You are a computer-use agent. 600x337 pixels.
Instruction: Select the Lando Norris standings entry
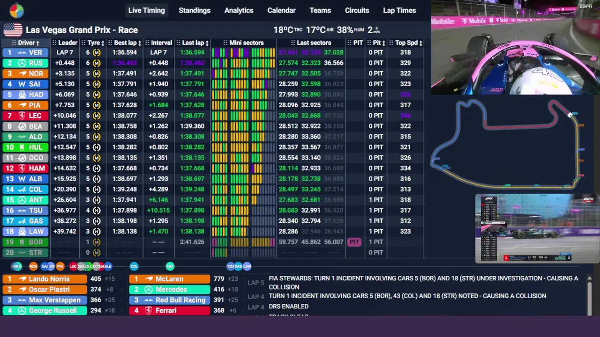pos(45,279)
